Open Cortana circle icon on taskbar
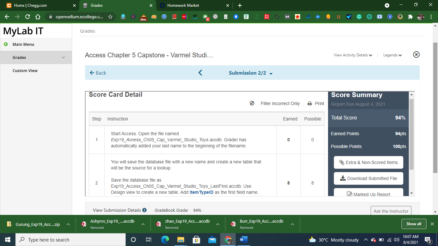This screenshot has height=246, width=438. coord(133,240)
